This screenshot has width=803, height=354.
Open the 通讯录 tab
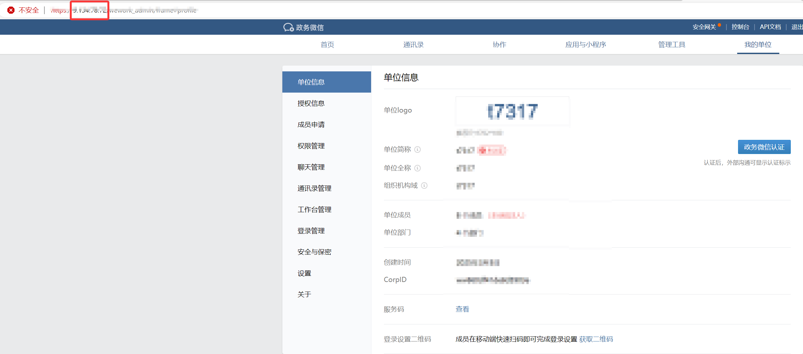click(x=414, y=45)
